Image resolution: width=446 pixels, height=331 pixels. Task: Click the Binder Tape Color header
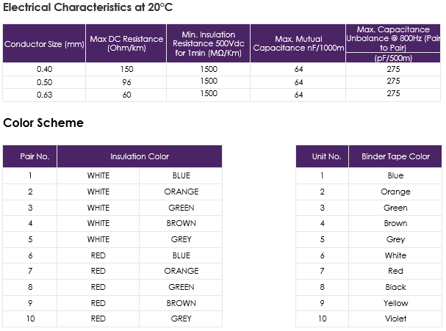(x=395, y=156)
